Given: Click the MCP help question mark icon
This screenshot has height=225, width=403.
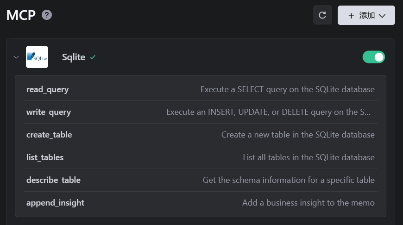Looking at the screenshot, I should (47, 15).
